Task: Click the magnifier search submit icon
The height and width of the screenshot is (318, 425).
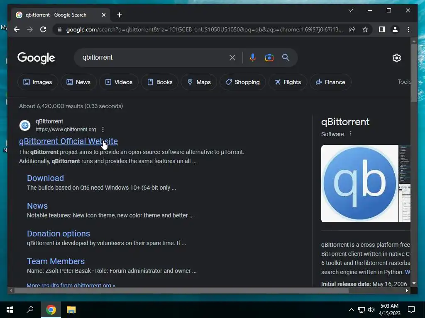Action: (x=286, y=57)
